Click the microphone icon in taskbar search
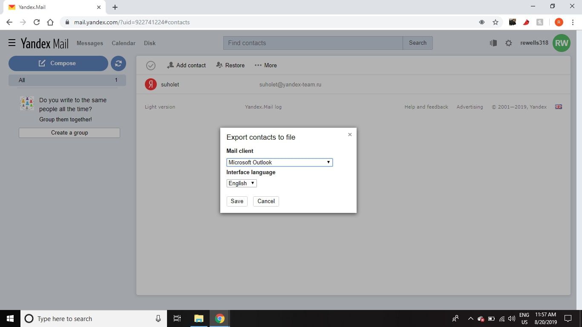Screen dimensions: 582x327 pos(158,318)
